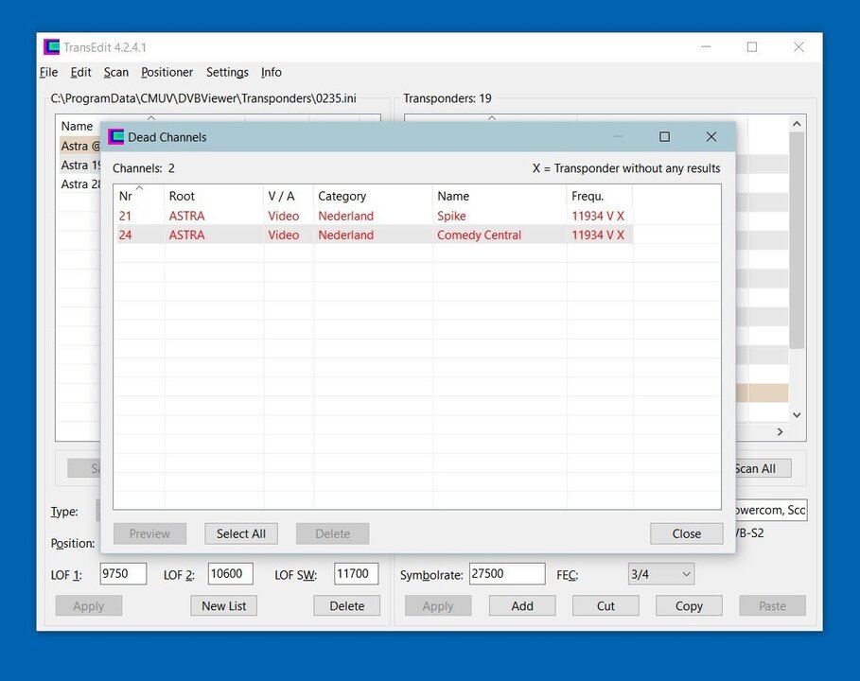Viewport: 860px width, 681px height.
Task: Open the File menu
Action: tap(49, 72)
